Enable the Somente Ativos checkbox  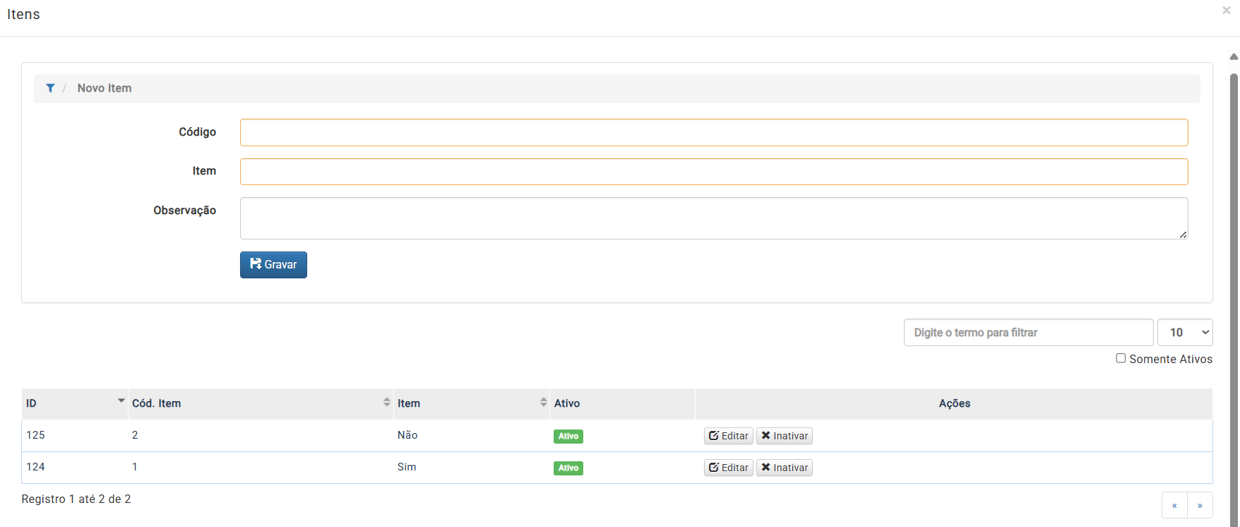pos(1121,358)
